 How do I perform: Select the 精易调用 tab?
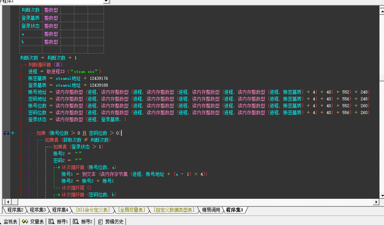point(211,210)
